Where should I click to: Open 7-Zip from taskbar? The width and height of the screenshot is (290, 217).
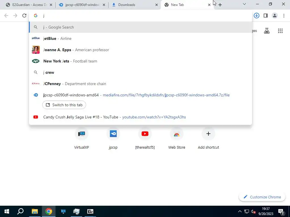coord(90,211)
